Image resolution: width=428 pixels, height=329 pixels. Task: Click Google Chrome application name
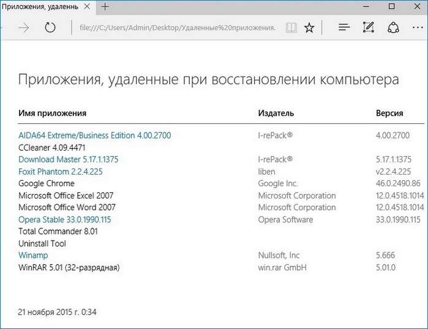tap(47, 183)
